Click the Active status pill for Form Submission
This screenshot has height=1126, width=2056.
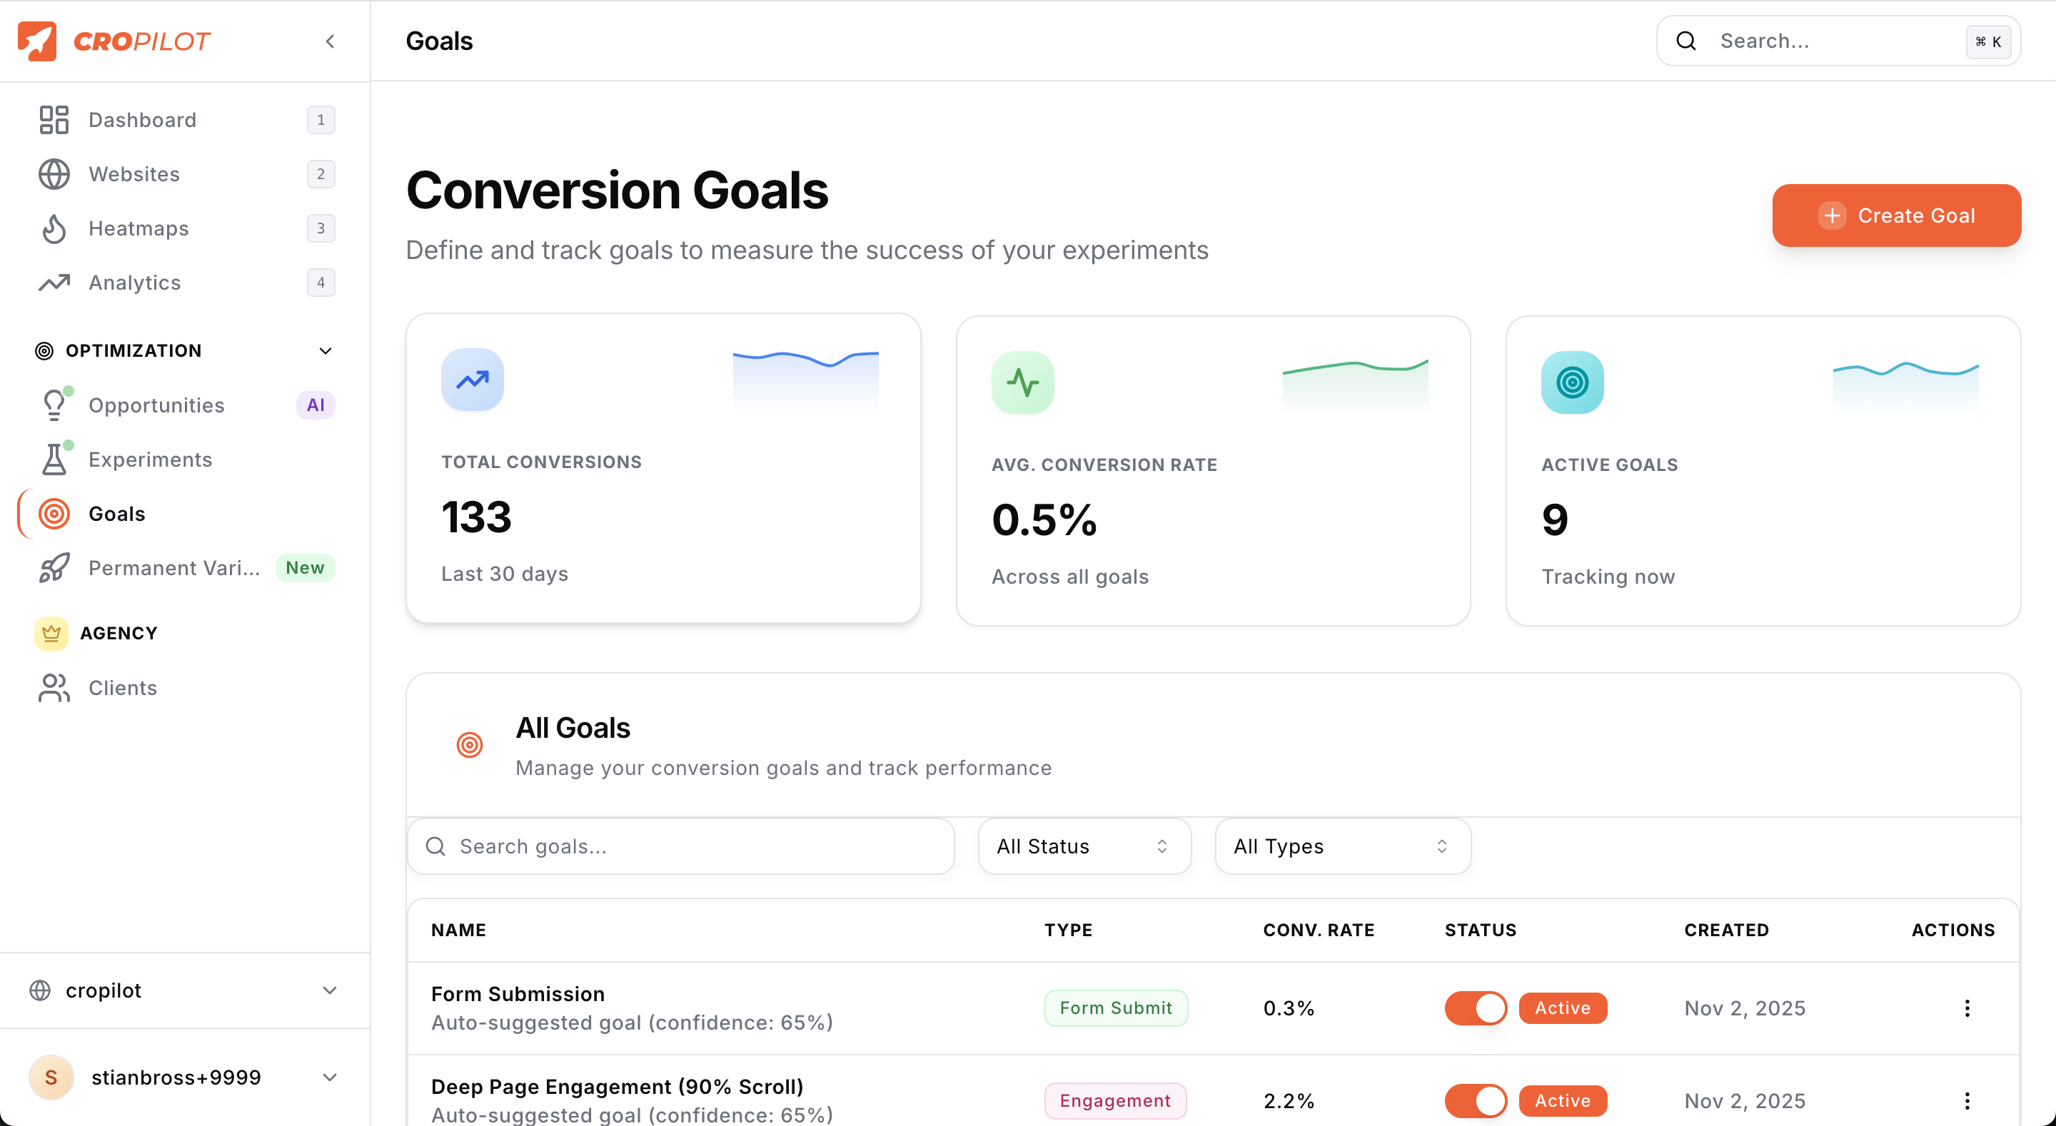(1562, 1008)
